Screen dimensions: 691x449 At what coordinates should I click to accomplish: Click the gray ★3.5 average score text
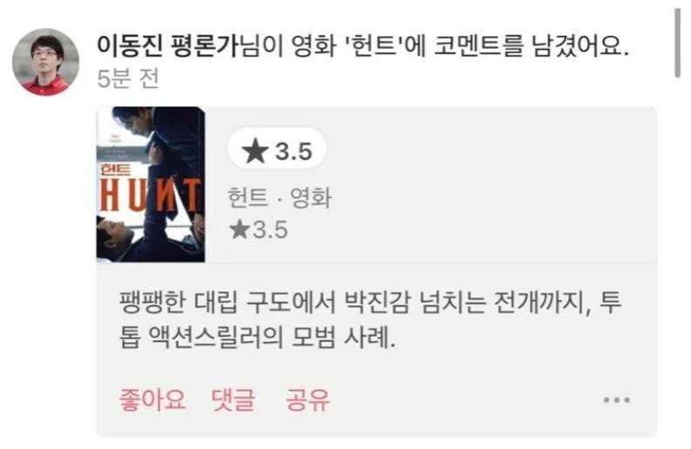point(259,230)
